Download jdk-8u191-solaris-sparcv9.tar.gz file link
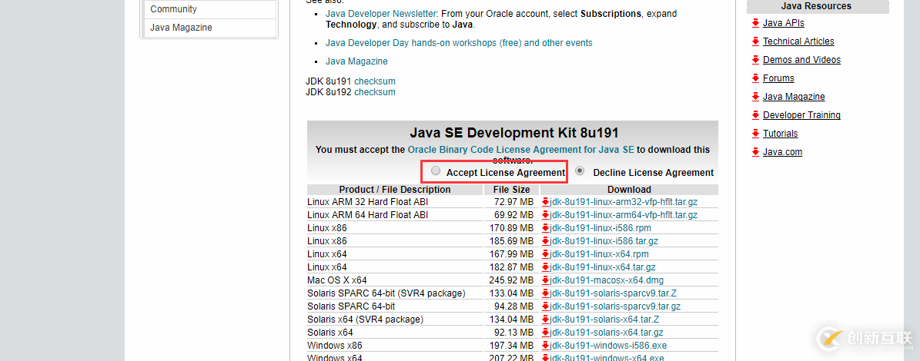Image resolution: width=920 pixels, height=361 pixels. pos(615,306)
